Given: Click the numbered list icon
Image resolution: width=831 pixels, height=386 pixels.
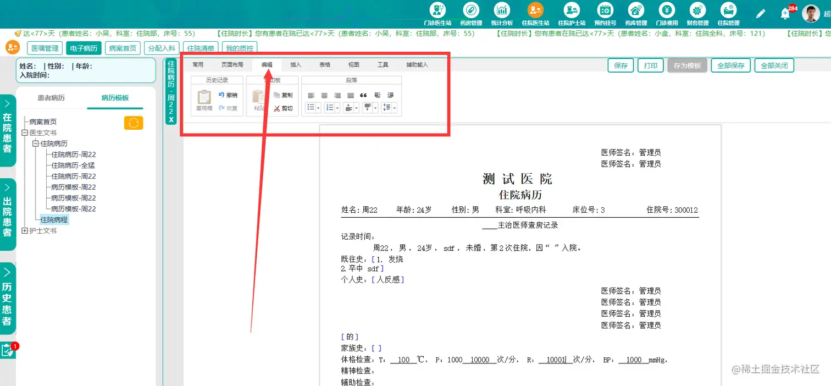Looking at the screenshot, I should click(x=329, y=108).
